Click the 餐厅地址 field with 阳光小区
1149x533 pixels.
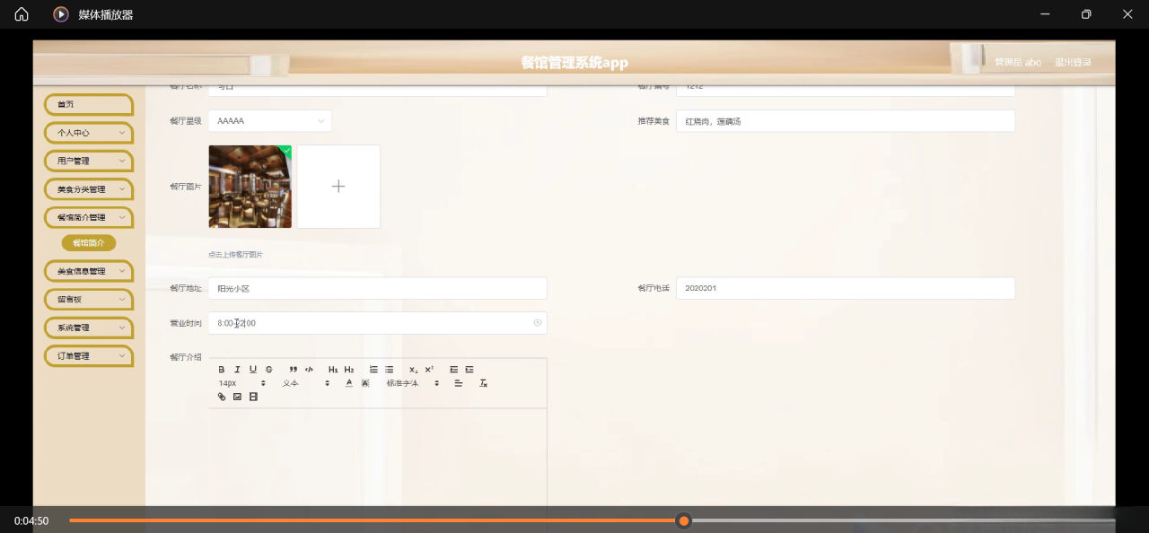pos(378,288)
